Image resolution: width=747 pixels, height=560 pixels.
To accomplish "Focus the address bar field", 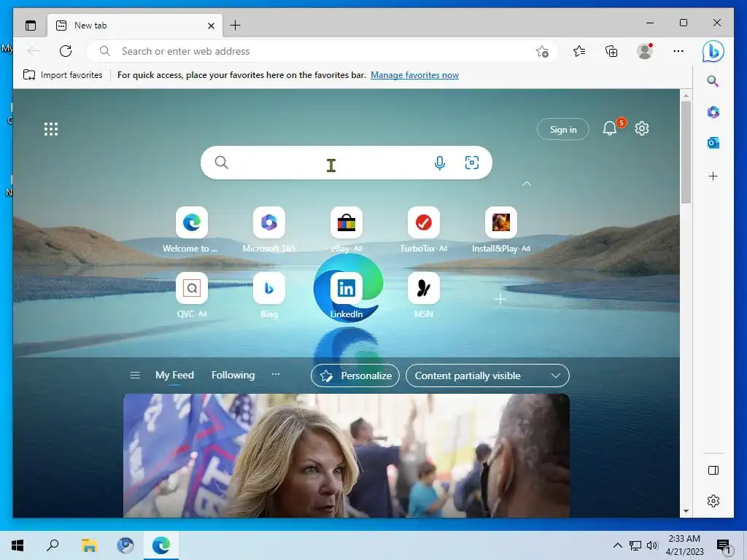I will (x=322, y=52).
